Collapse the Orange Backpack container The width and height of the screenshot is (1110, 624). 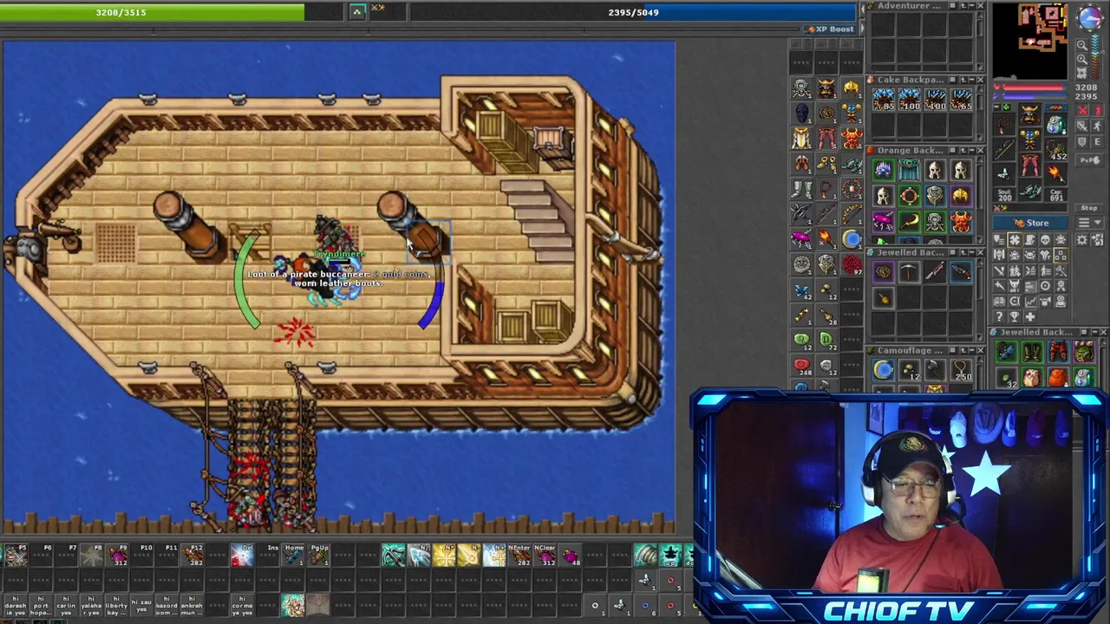[971, 151]
